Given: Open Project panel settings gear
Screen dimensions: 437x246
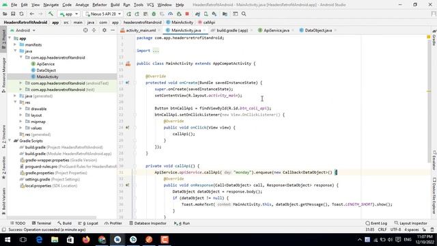Looking at the screenshot, I should point(104,30).
